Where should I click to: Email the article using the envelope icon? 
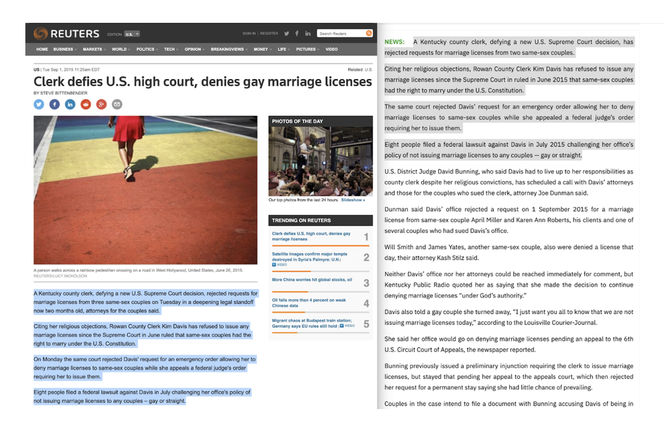(117, 104)
